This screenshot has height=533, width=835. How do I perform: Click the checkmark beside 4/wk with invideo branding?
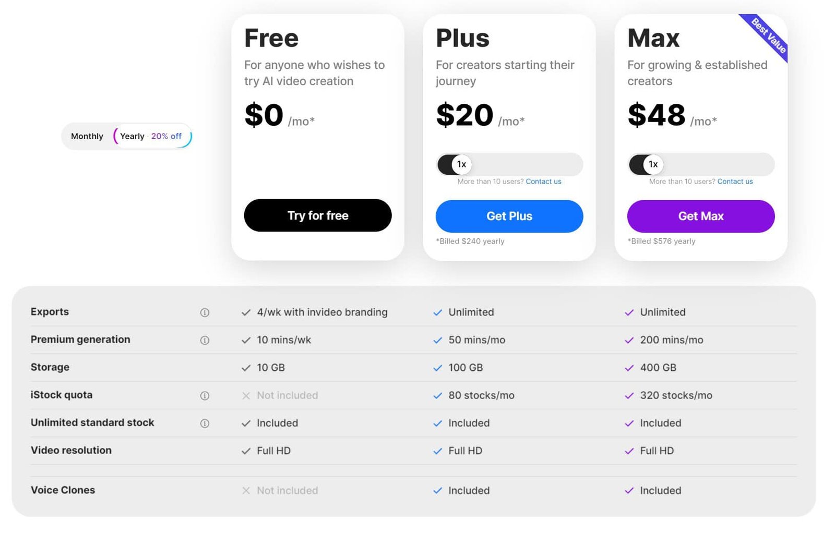click(x=246, y=312)
